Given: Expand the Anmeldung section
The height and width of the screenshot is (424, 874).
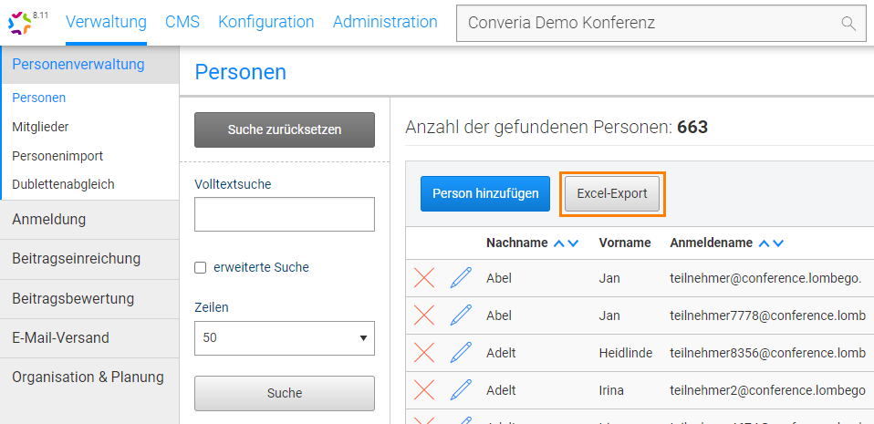Looking at the screenshot, I should pyautogui.click(x=89, y=220).
